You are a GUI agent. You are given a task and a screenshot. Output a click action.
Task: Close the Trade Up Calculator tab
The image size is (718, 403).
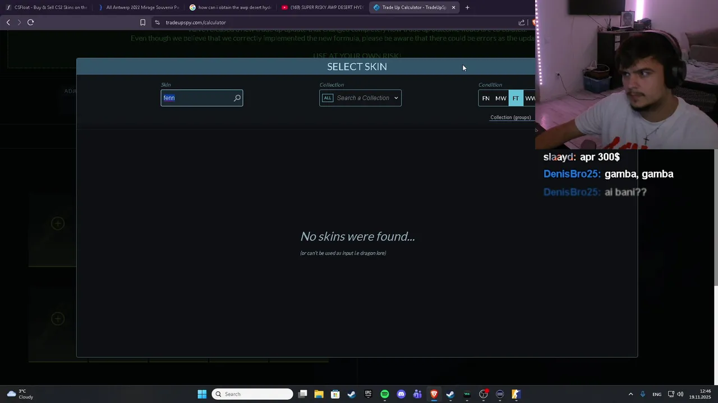tap(453, 7)
